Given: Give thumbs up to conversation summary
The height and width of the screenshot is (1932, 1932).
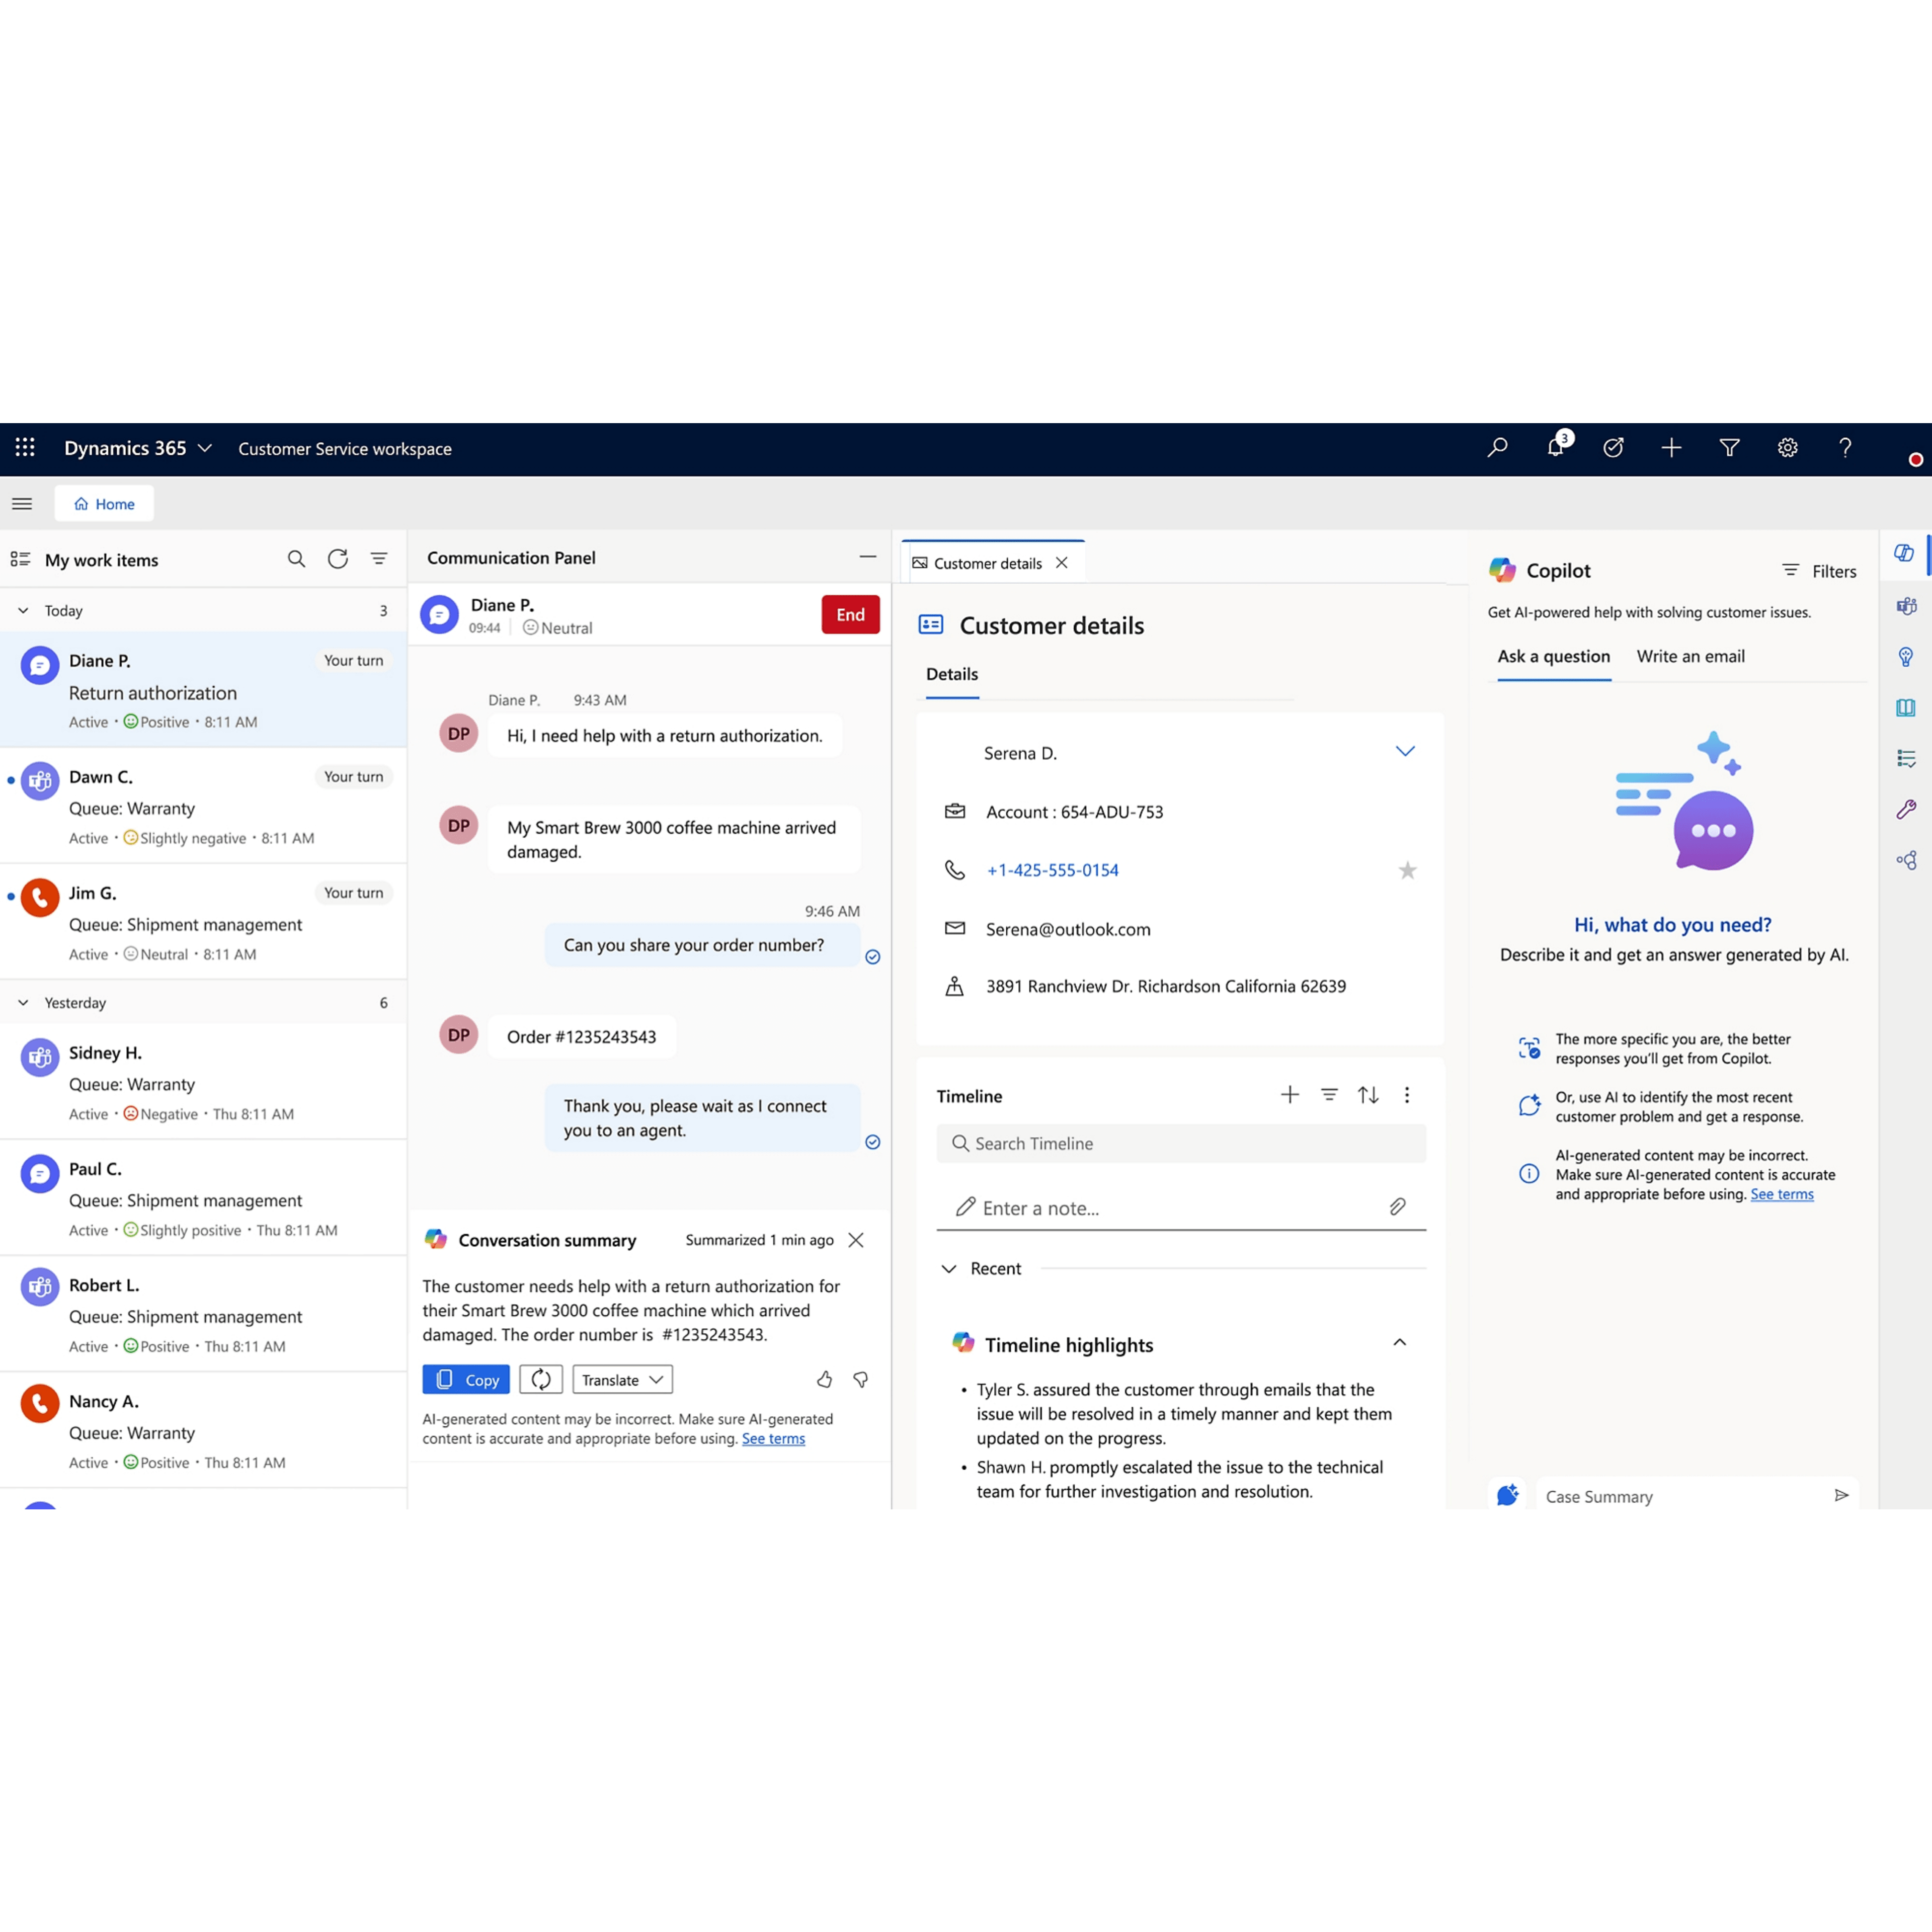Looking at the screenshot, I should click(824, 1380).
